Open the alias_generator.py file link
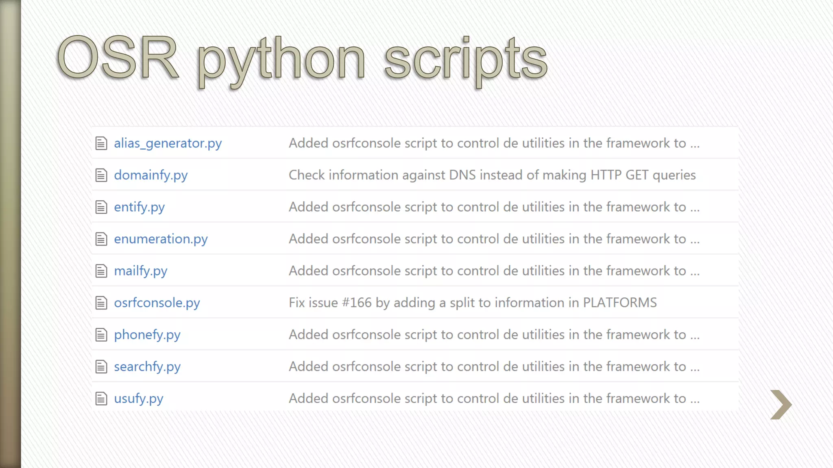Screen dimensions: 833x468 coord(168,143)
